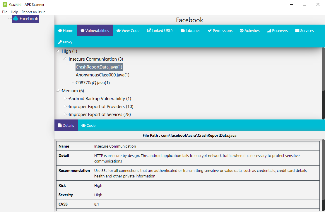The width and height of the screenshot is (325, 212).
Task: Click the Facebook page heading
Action: (x=189, y=20)
